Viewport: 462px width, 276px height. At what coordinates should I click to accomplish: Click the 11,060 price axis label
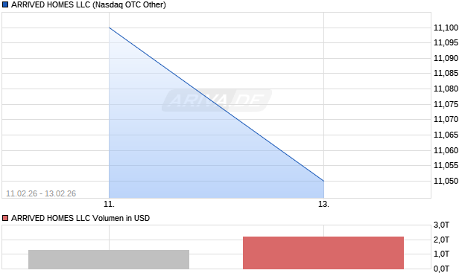(446, 150)
